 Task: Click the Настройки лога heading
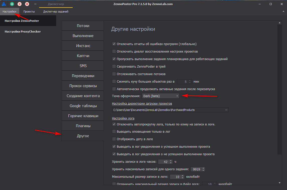point(123,118)
